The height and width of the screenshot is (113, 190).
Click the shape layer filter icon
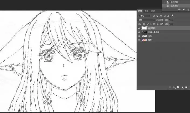coord(165,16)
